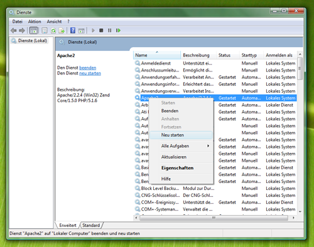Screen dimensions: 314x247
Task: Click the Restart service green icon
Action: pos(118,31)
